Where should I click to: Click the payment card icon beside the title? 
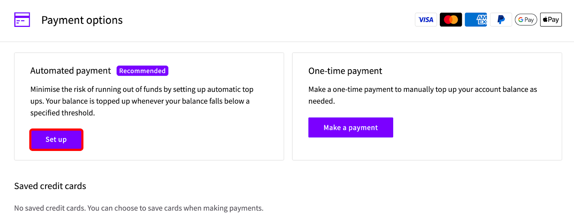click(22, 20)
